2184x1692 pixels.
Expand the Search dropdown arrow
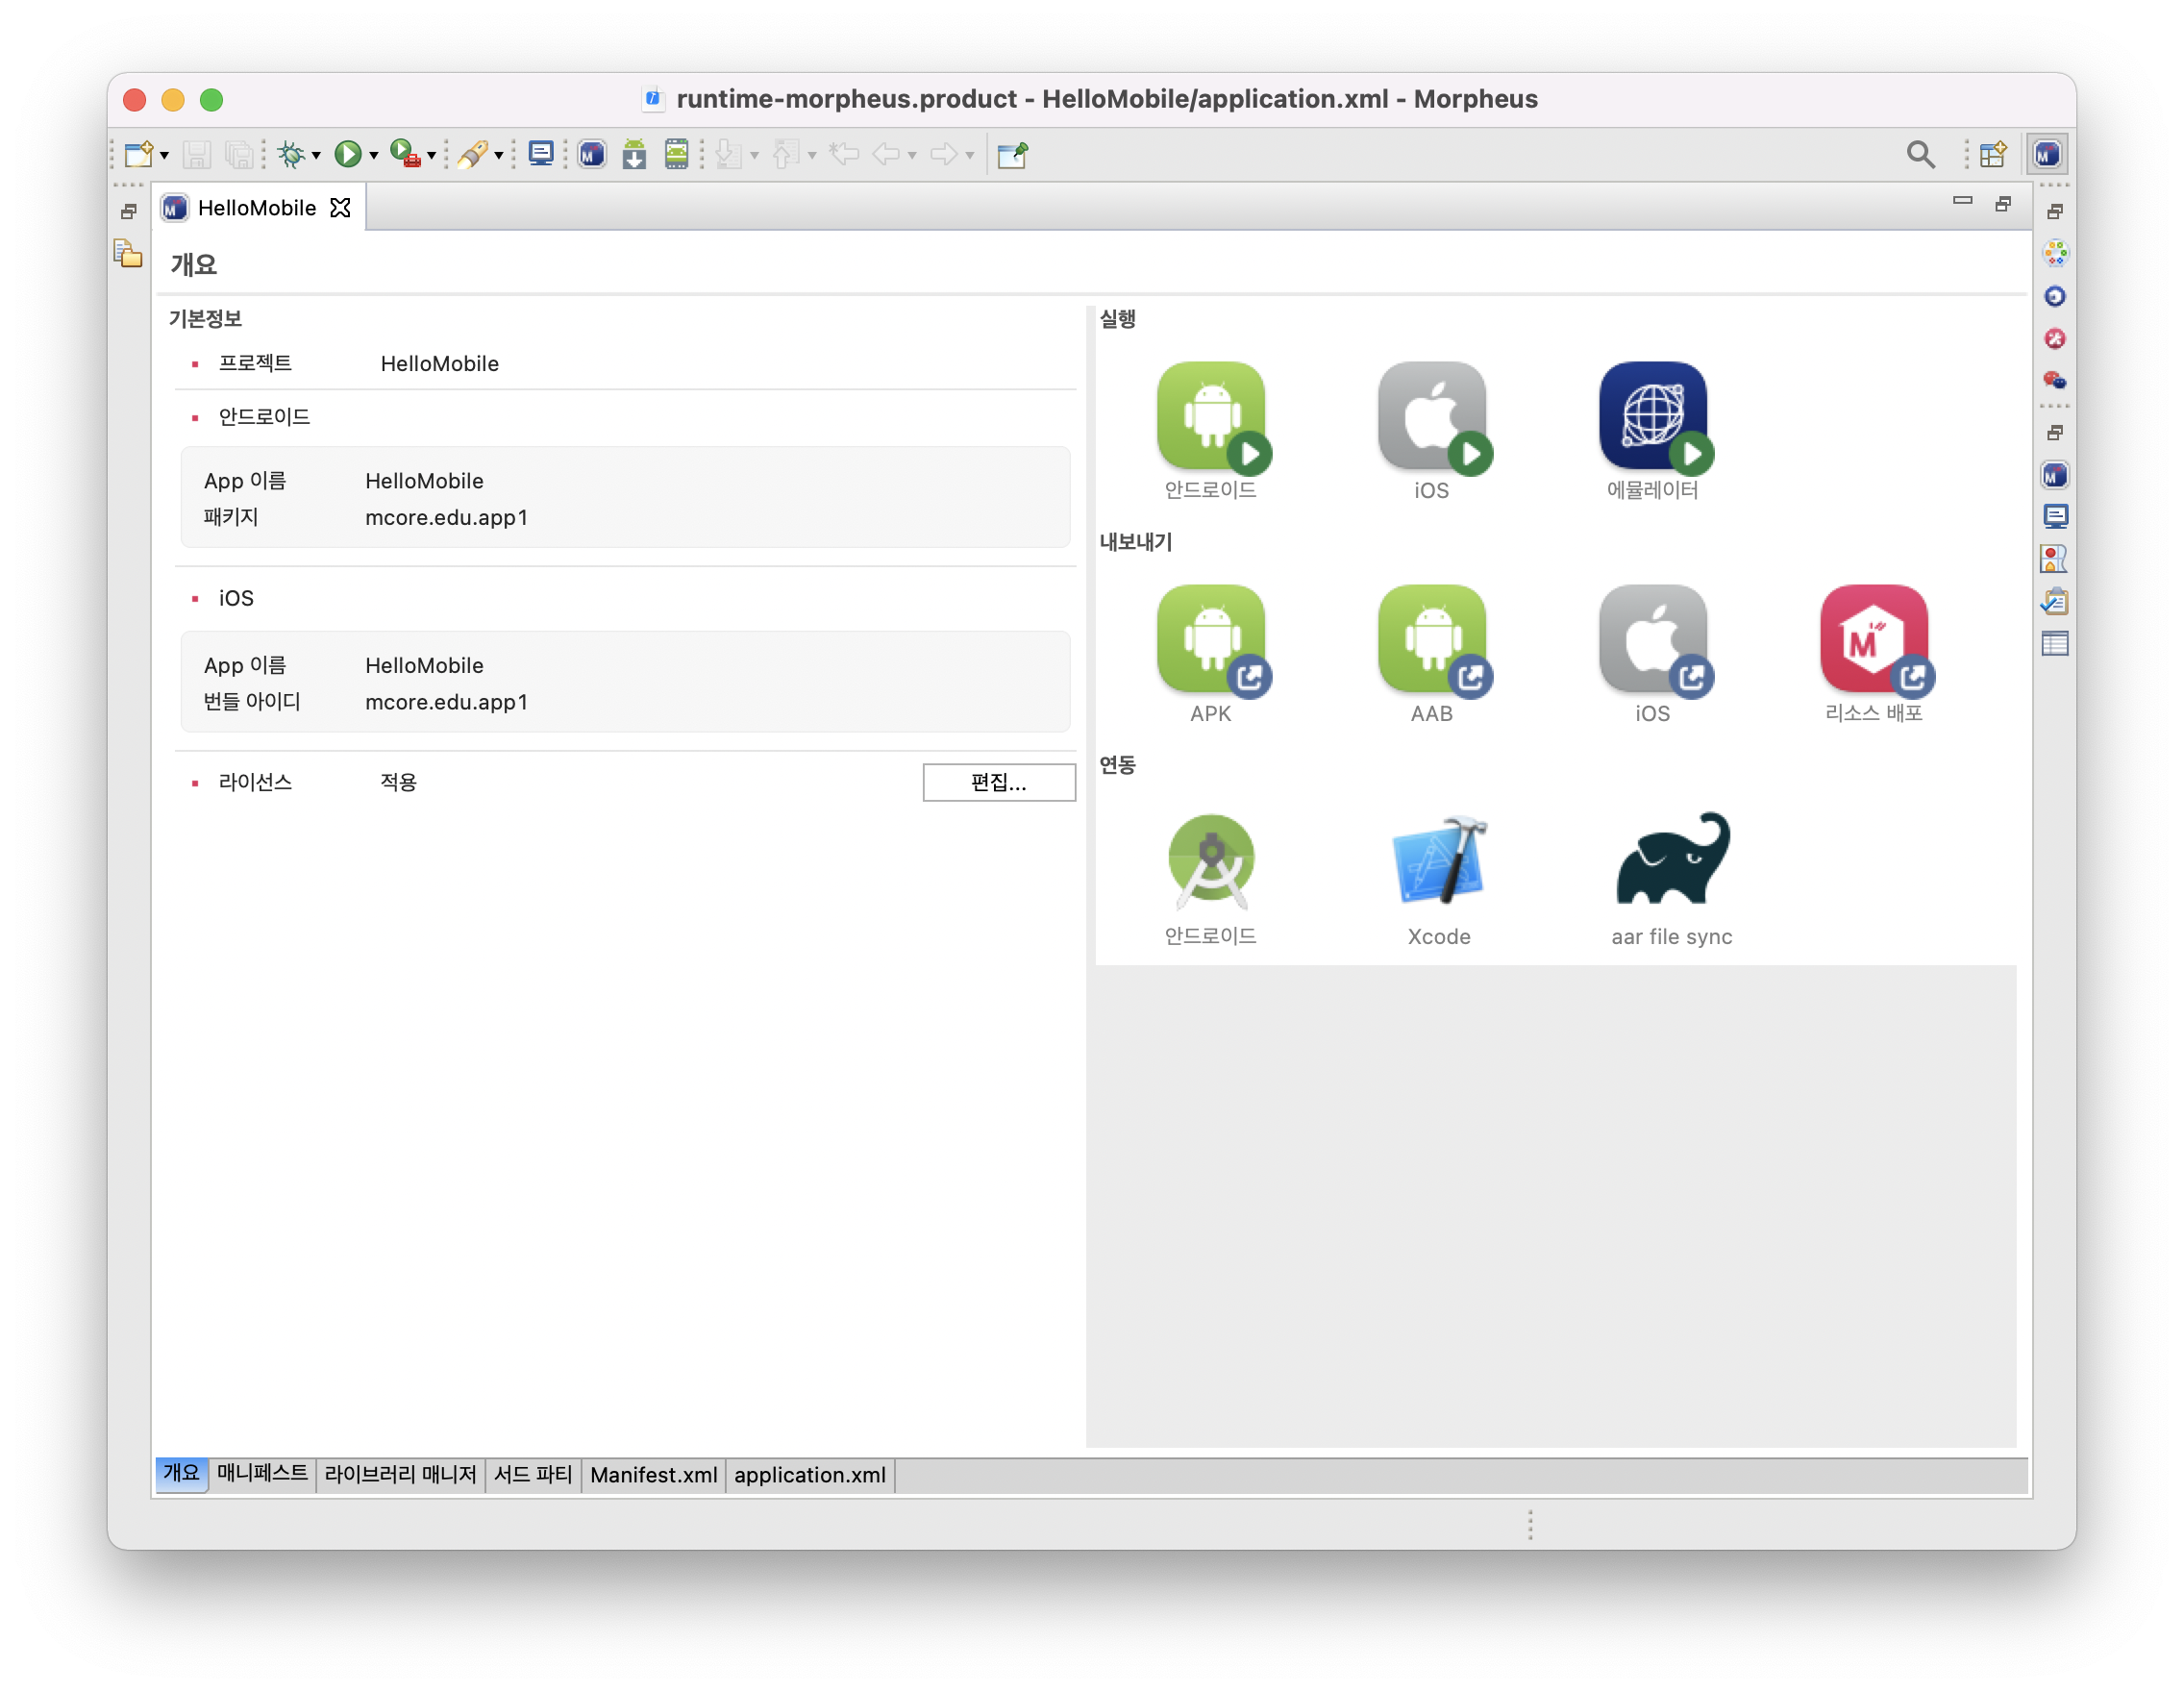tap(498, 156)
